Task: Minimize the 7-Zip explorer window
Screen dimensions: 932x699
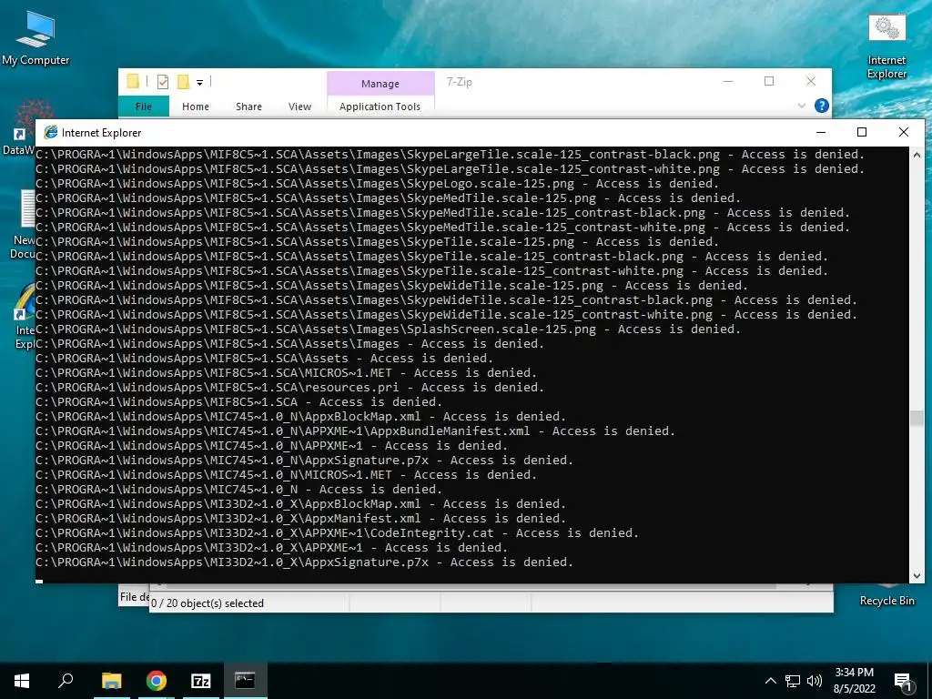Action: 727,81
